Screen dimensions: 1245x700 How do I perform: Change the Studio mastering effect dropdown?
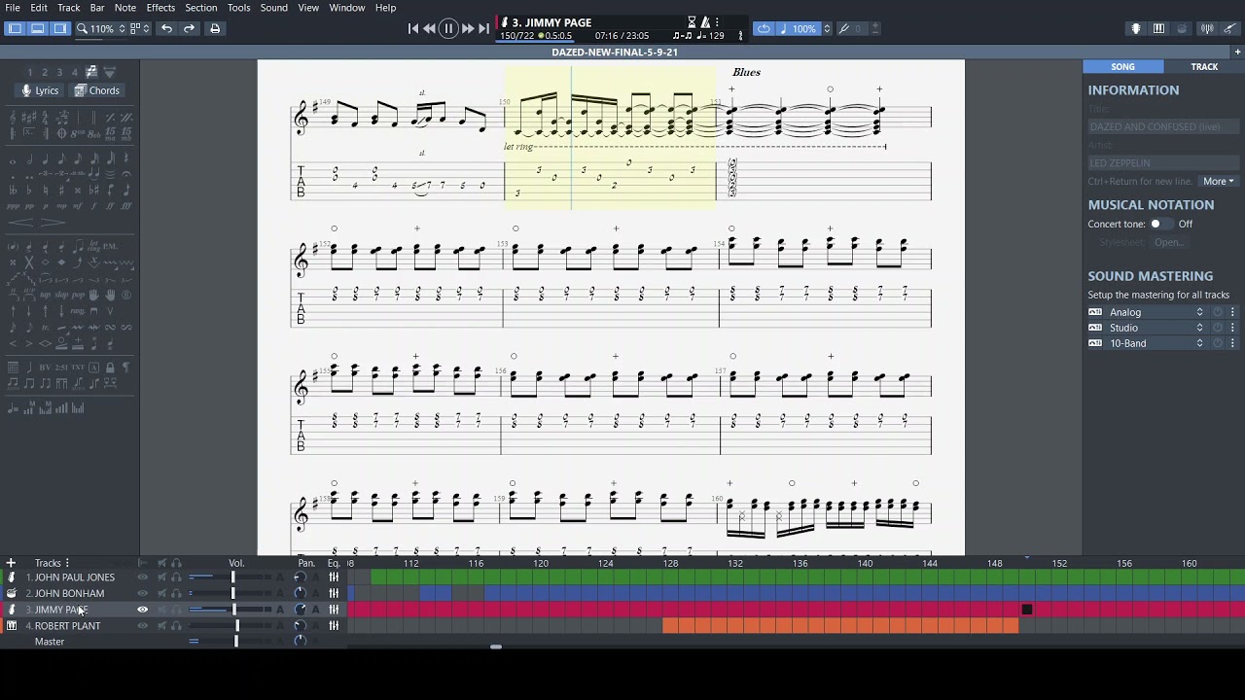point(1156,328)
